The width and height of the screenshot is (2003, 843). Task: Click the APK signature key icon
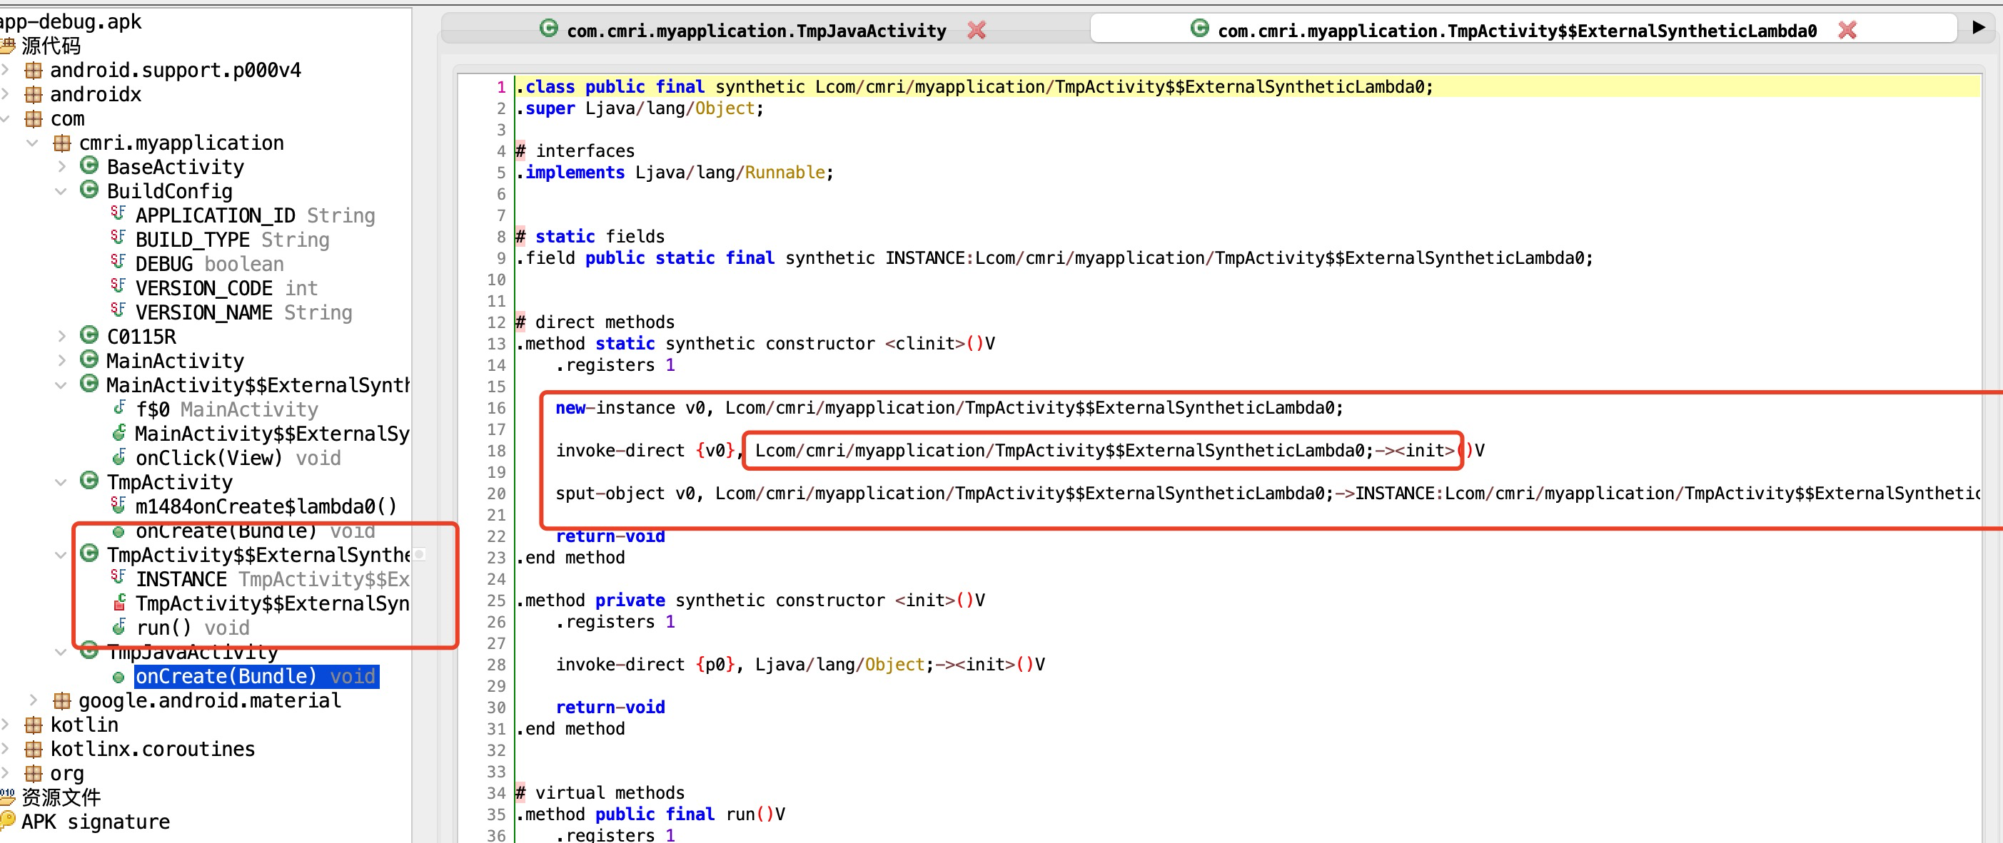coord(8,819)
